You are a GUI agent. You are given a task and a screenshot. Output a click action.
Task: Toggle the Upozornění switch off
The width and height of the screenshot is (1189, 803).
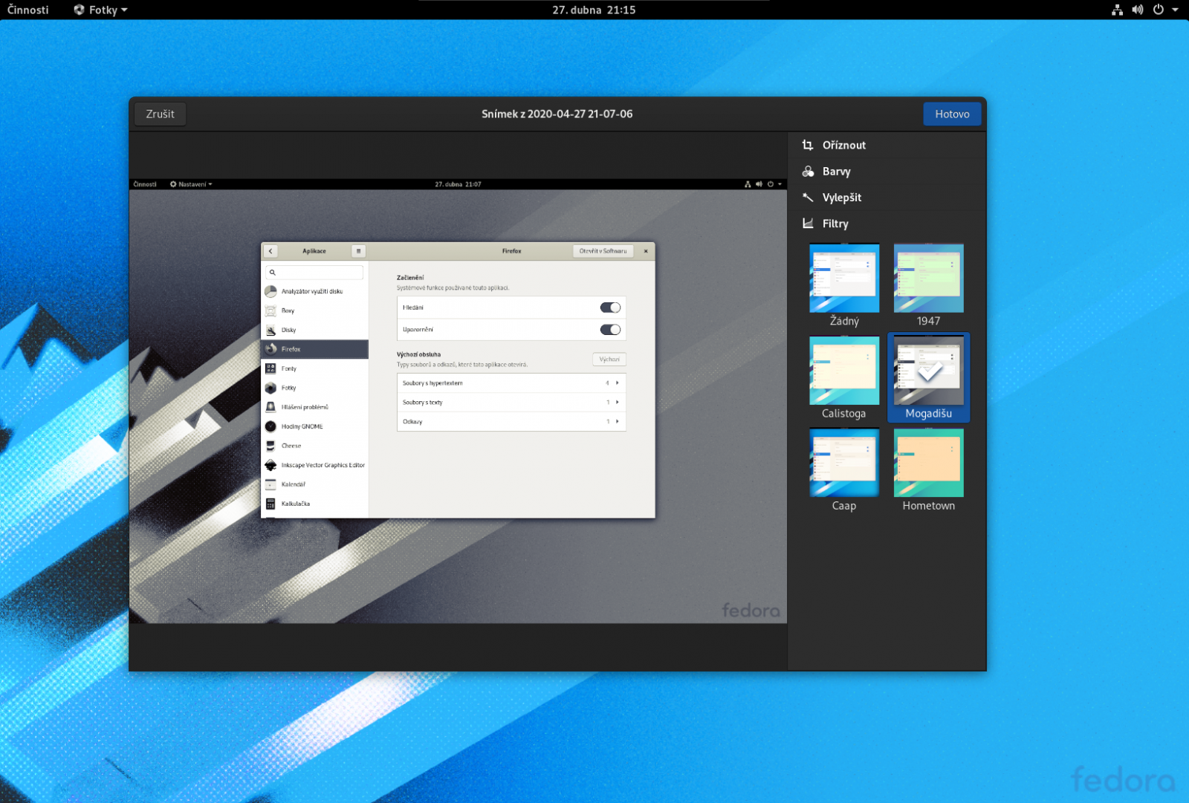[x=610, y=329]
